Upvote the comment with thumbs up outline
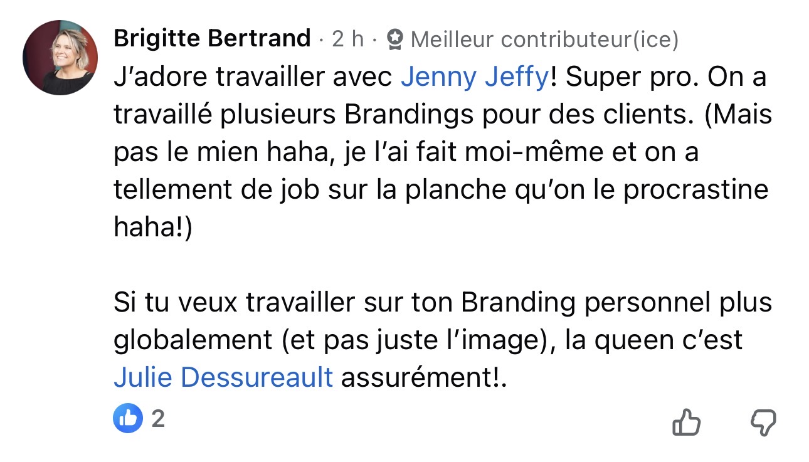This screenshot has width=809, height=462. [x=686, y=422]
